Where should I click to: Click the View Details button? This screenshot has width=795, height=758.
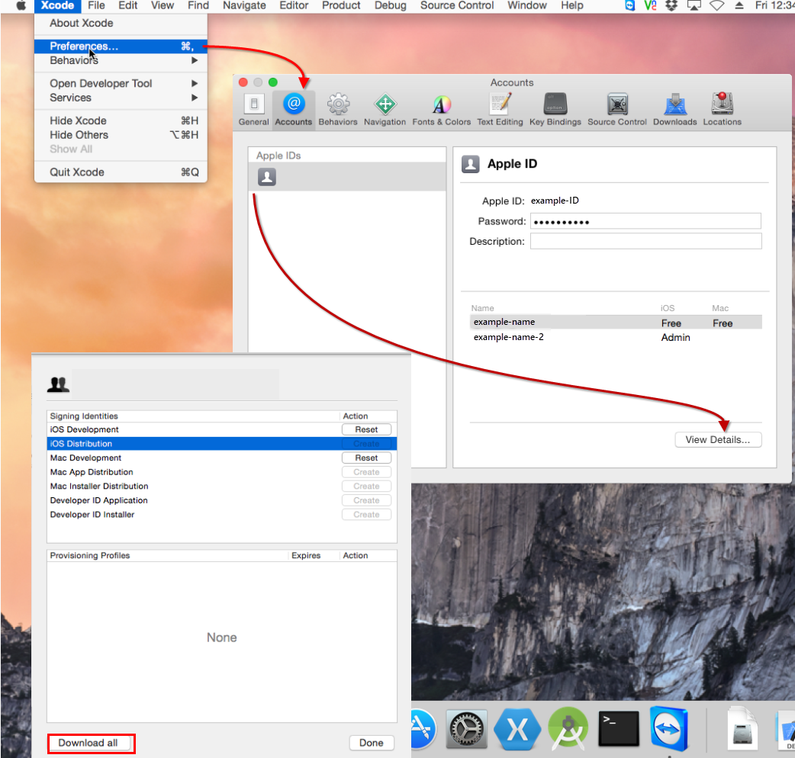(x=717, y=439)
